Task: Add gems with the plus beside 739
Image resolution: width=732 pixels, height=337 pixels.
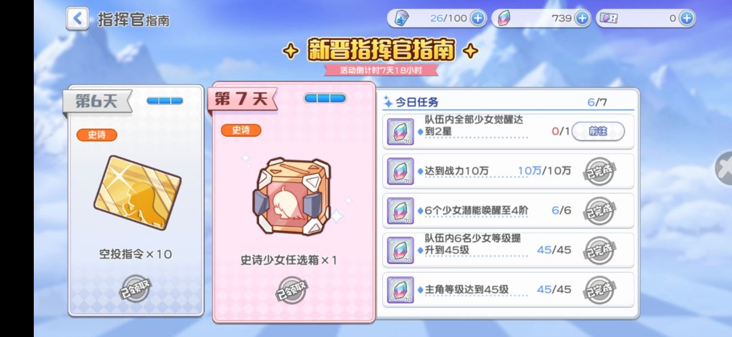Action: click(x=582, y=18)
